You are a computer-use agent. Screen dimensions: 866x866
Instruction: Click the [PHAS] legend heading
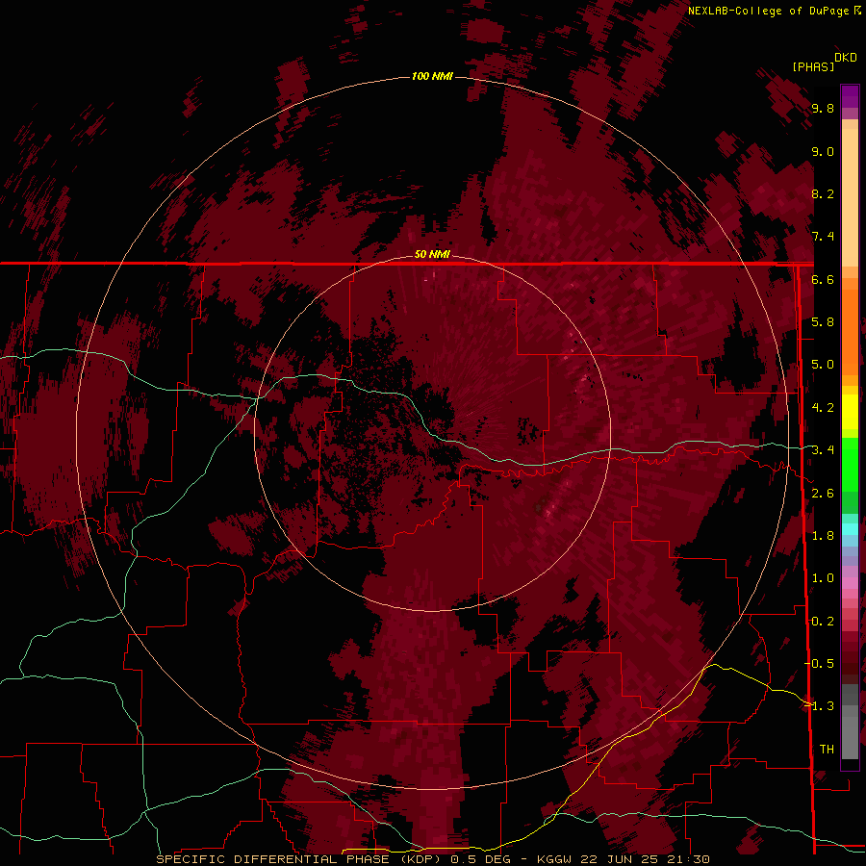(813, 66)
